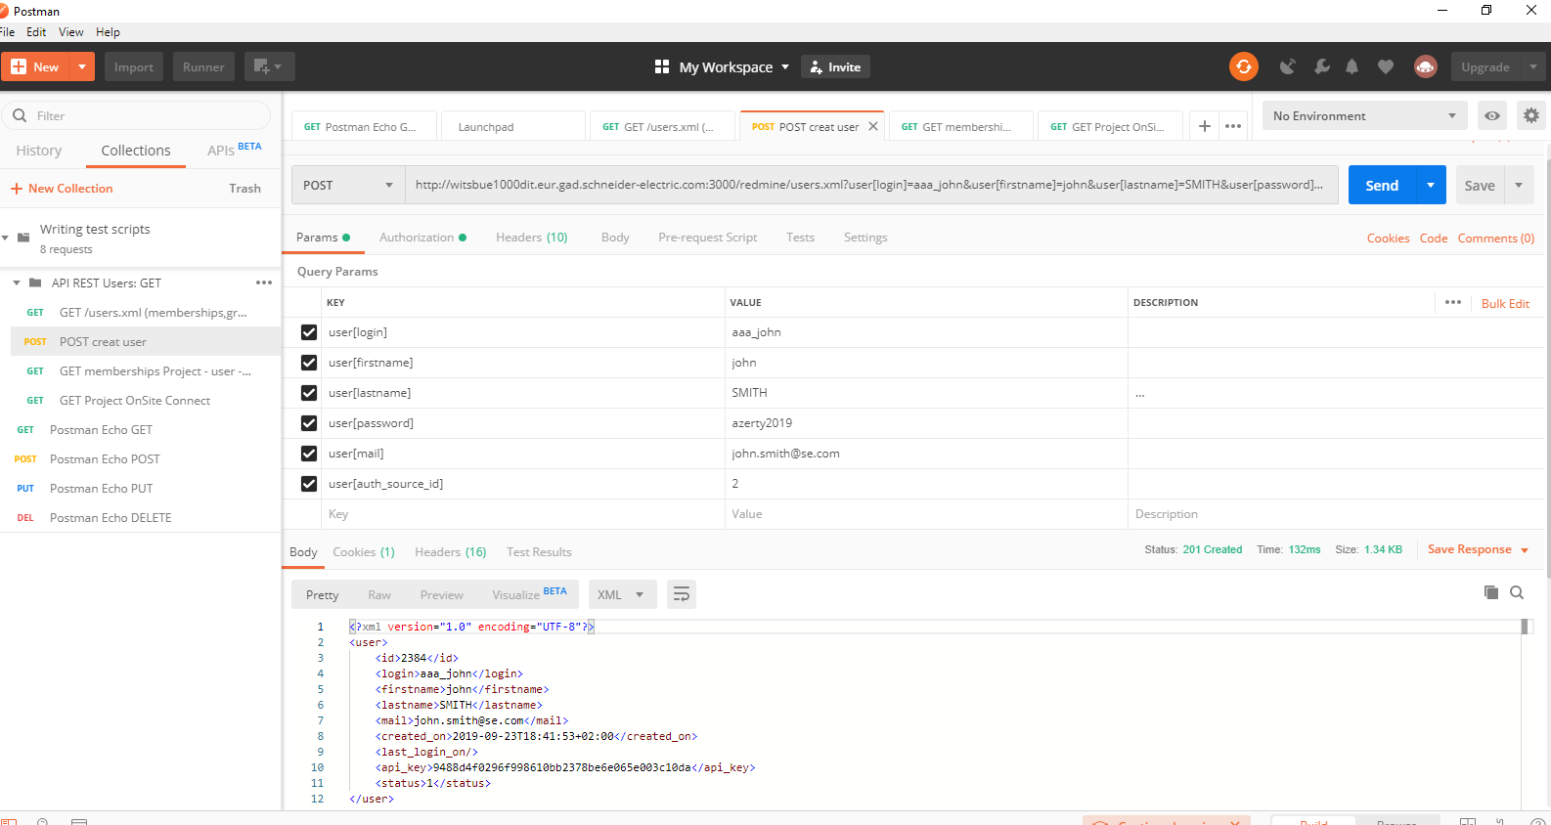Open the environment quick look eye icon

1492,115
